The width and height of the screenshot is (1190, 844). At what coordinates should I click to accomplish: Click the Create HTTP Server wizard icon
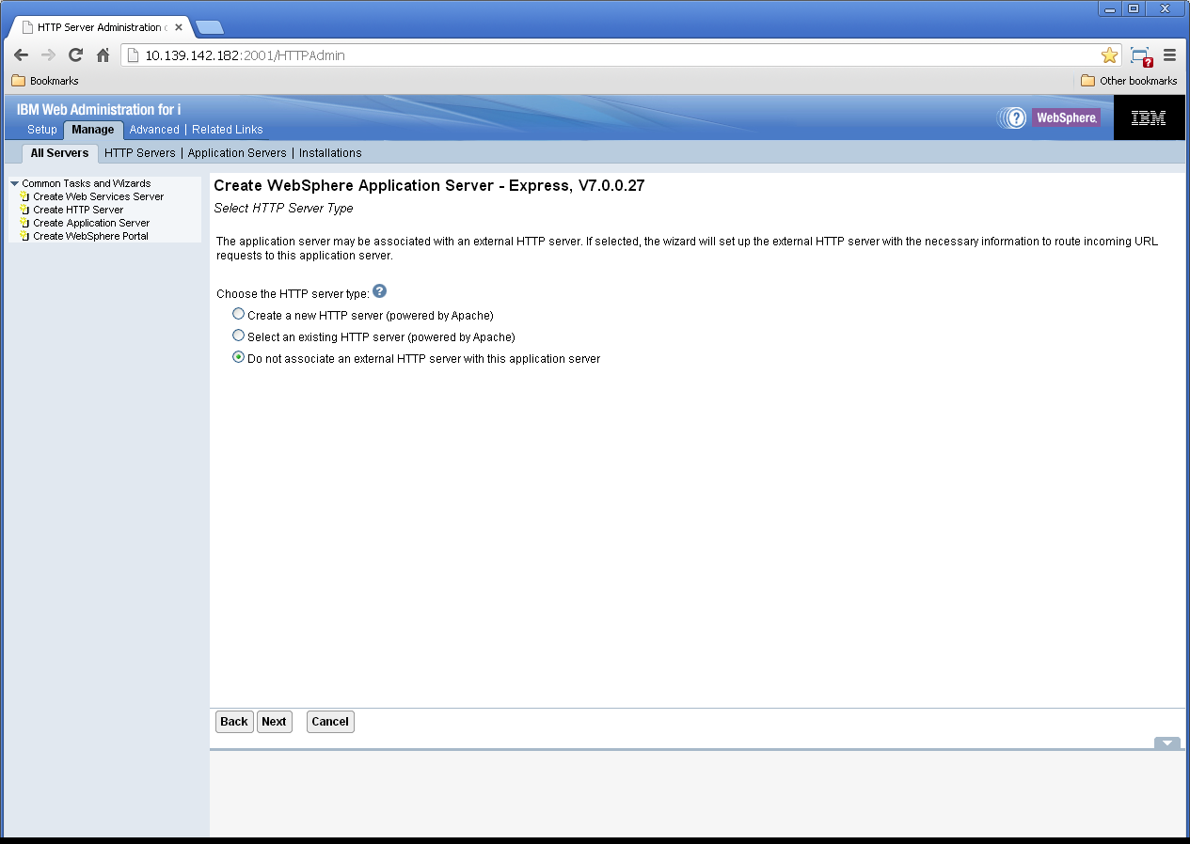(x=25, y=210)
